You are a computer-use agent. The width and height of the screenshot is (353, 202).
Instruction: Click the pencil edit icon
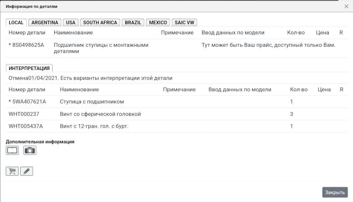coord(26,171)
